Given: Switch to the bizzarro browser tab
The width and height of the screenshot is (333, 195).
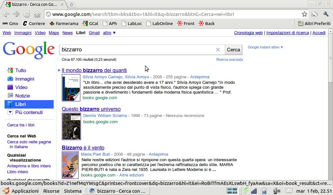Looking at the screenshot, I should 34,5.
